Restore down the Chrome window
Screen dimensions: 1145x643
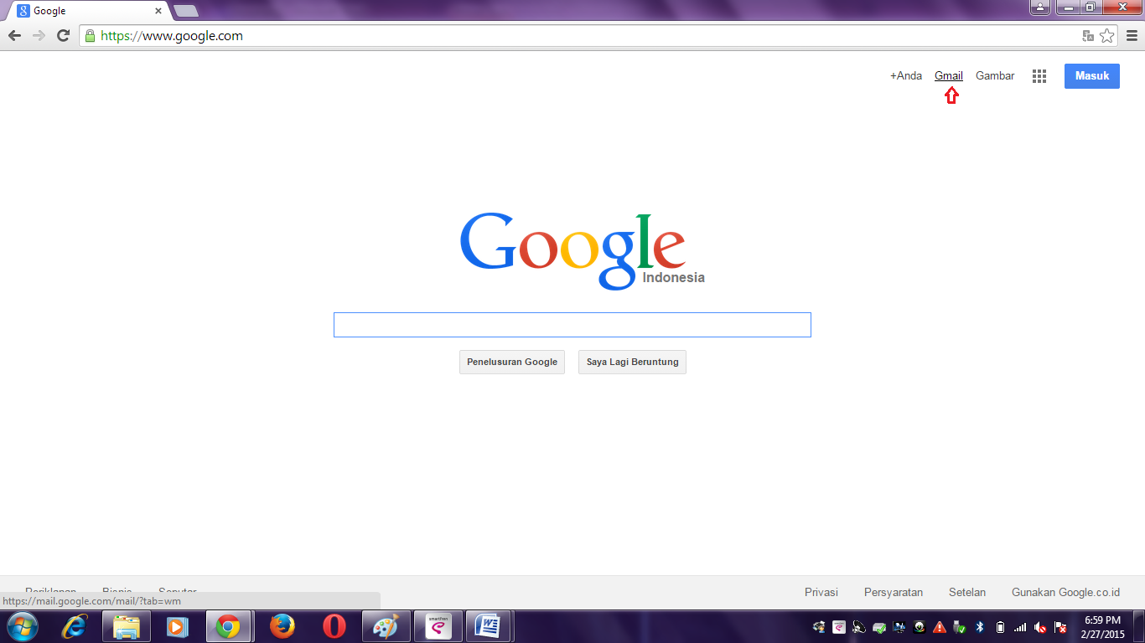(1091, 8)
